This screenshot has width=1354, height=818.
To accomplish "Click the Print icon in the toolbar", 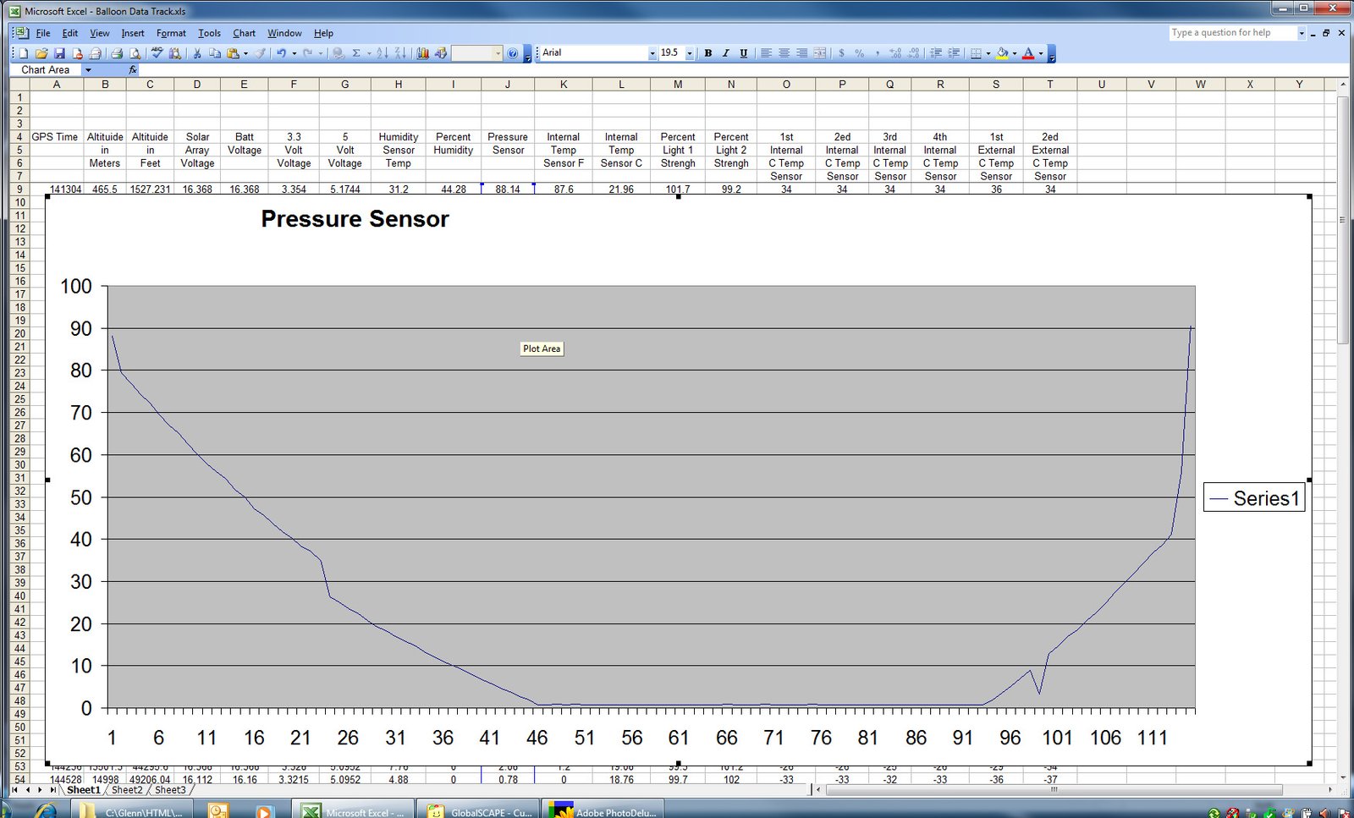I will pyautogui.click(x=117, y=53).
